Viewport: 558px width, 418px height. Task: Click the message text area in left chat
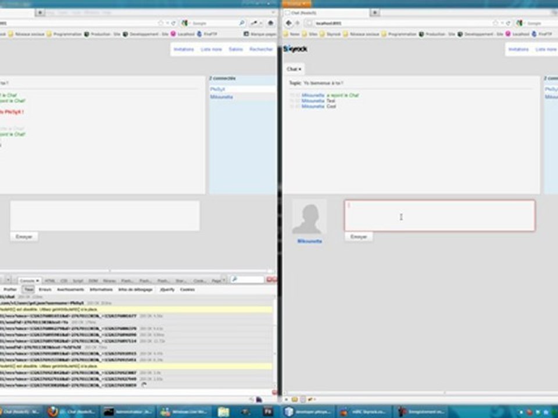pyautogui.click(x=105, y=216)
